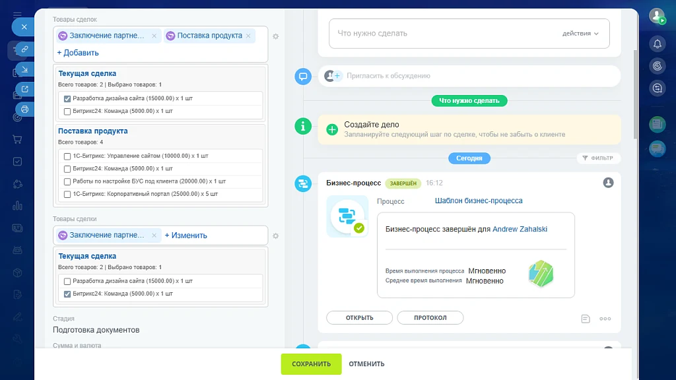Click the green info timeline icon

point(303,126)
